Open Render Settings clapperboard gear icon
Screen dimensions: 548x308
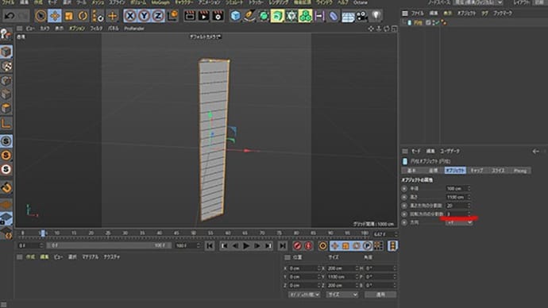point(218,16)
